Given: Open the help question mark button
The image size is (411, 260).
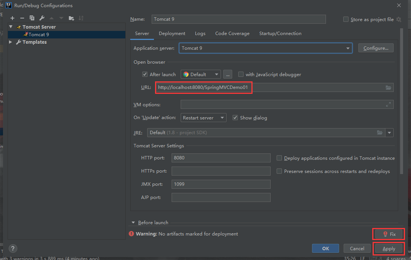Looking at the screenshot, I should 12,248.
